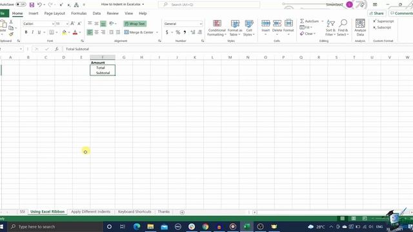The image size is (413, 232).
Task: Select Align Left icon
Action: pos(90,32)
